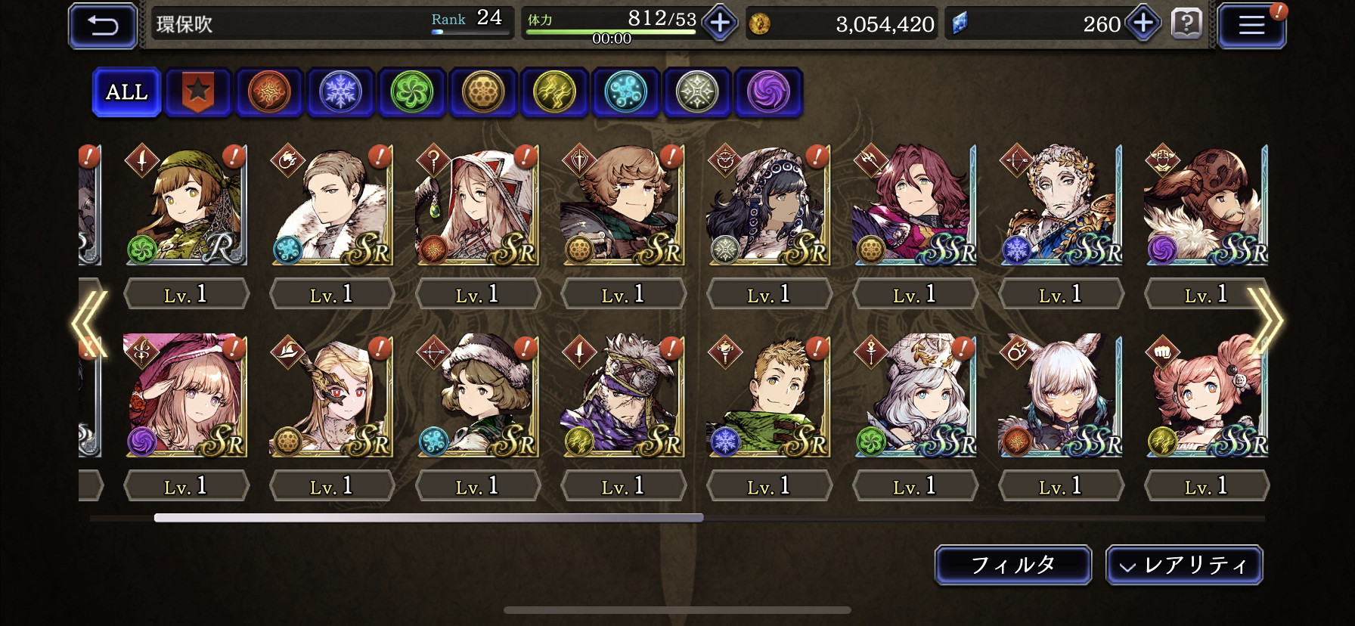Screen dimensions: 1355x626
Task: Select the ice snowflake element filter
Action: [340, 92]
